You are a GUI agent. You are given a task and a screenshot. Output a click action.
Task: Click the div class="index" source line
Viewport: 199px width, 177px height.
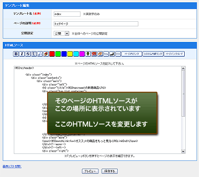pos(39,75)
